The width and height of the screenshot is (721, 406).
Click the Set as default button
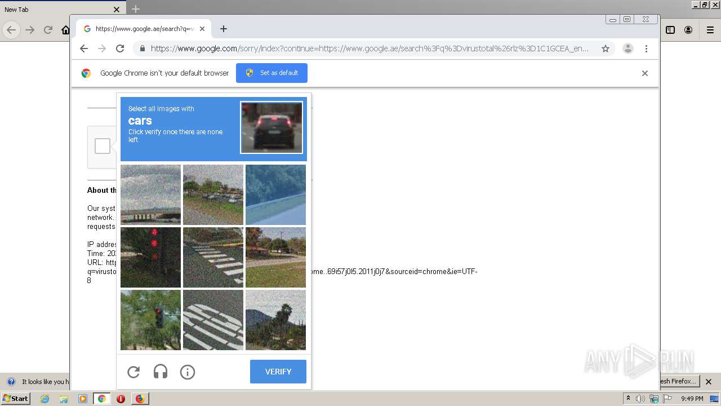click(x=272, y=73)
